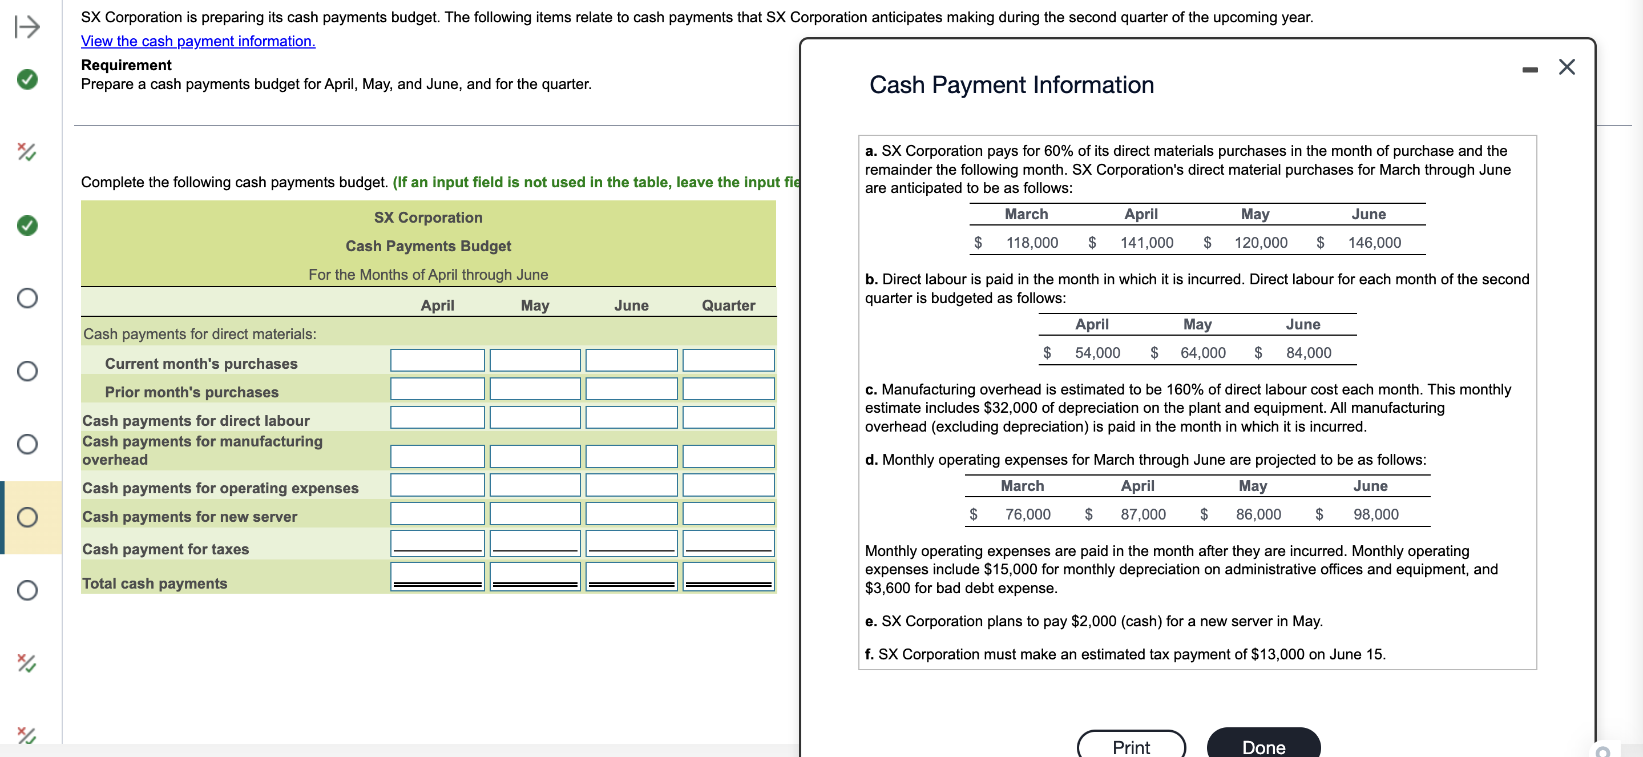This screenshot has width=1643, height=757.
Task: Close the Cash Payment Information dialog
Action: click(1567, 67)
